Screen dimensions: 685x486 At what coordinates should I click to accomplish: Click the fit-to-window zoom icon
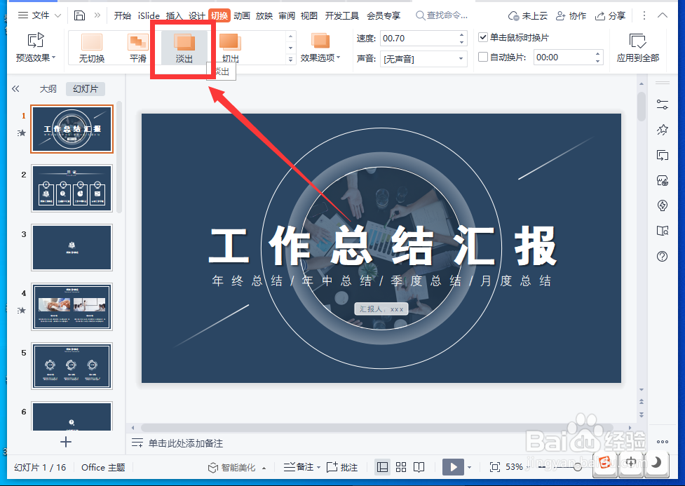(494, 467)
